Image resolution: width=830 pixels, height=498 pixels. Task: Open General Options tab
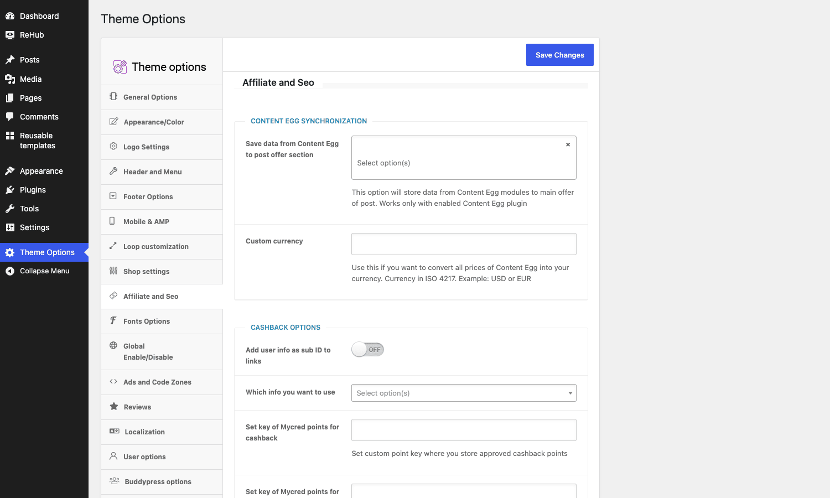[162, 97]
